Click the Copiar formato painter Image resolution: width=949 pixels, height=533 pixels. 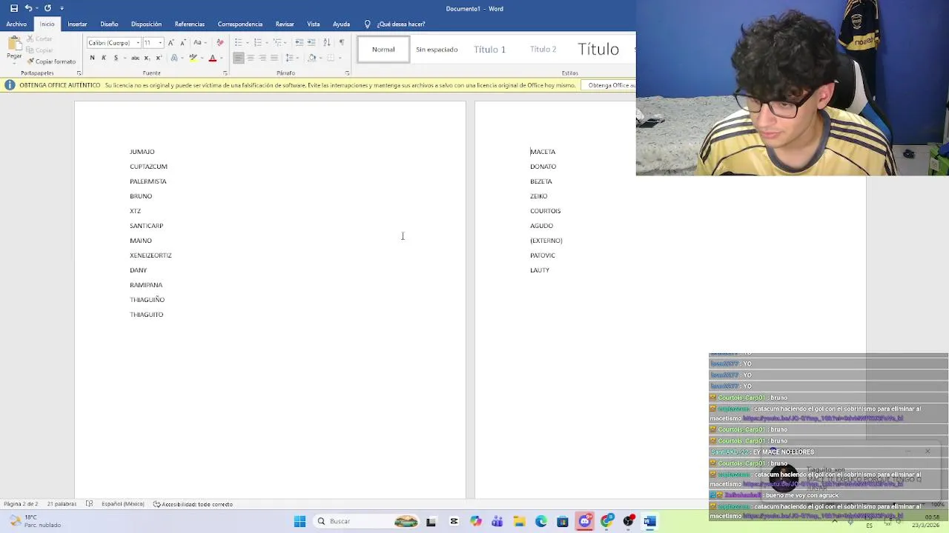[x=51, y=61]
